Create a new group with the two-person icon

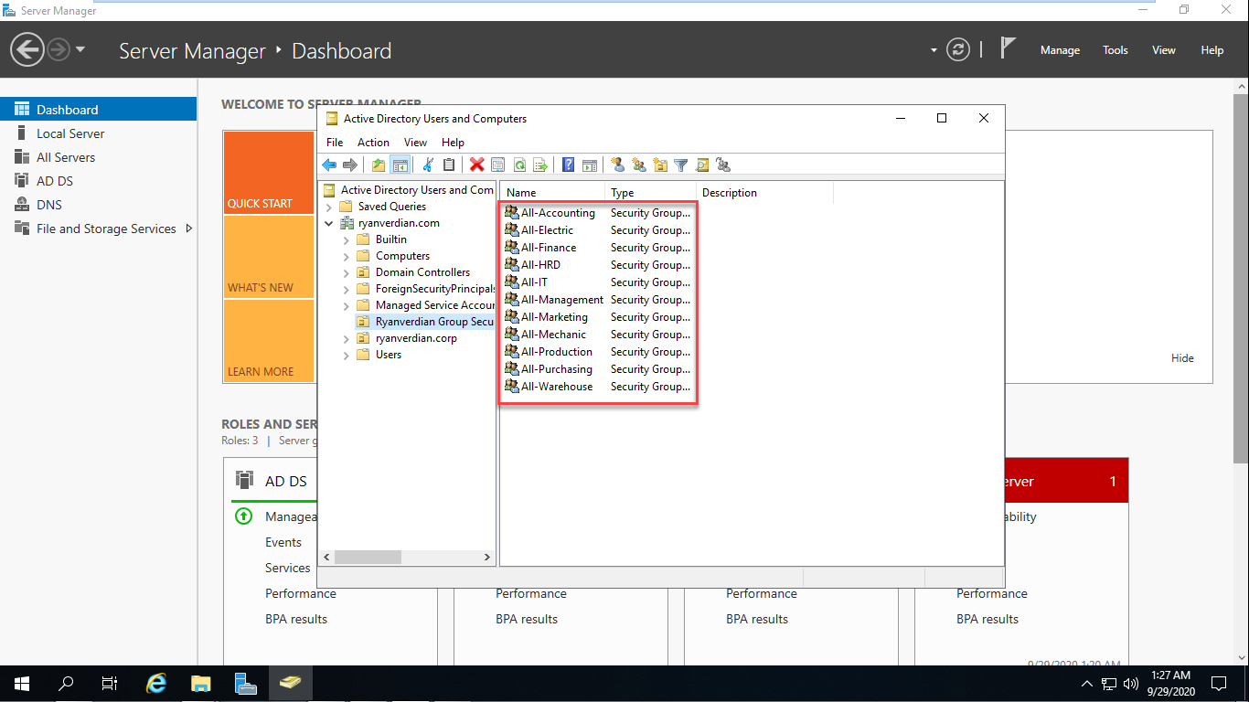[x=638, y=165]
